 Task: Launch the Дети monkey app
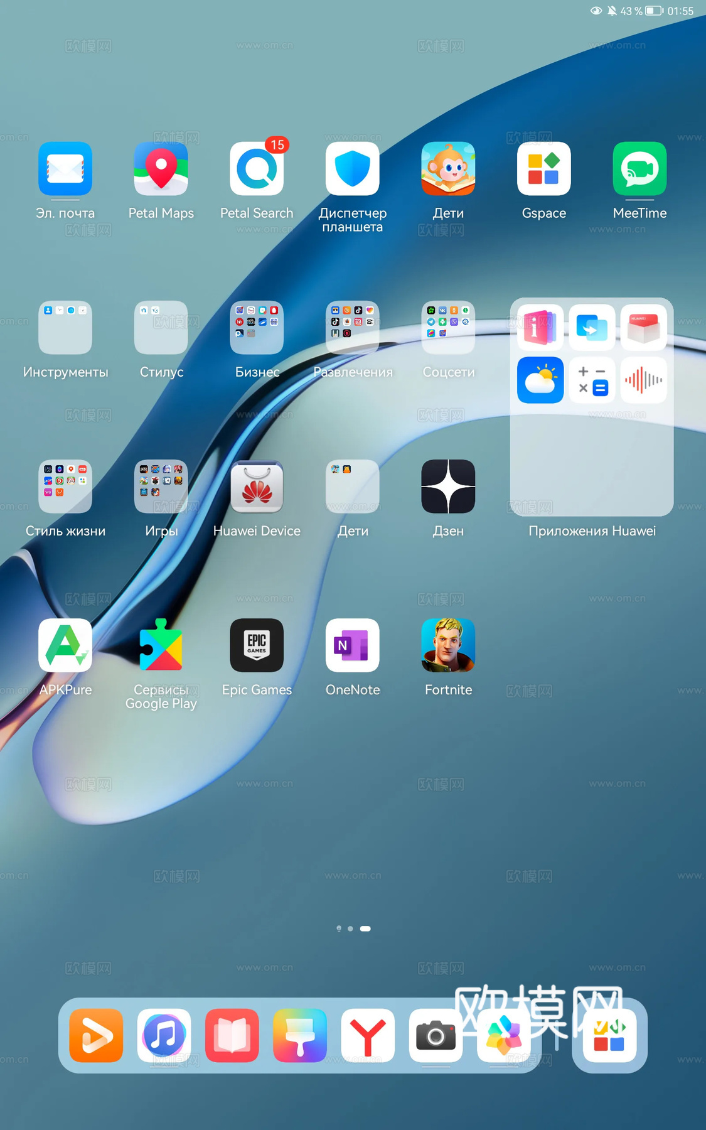(448, 169)
